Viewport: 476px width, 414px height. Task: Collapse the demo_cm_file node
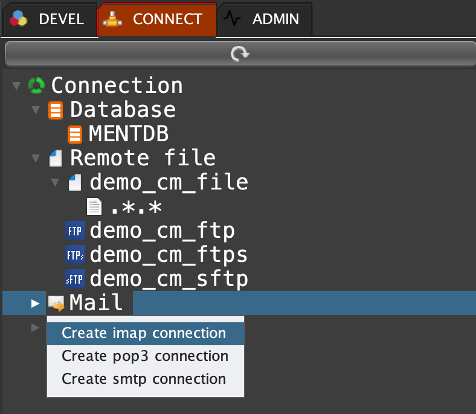click(x=56, y=182)
